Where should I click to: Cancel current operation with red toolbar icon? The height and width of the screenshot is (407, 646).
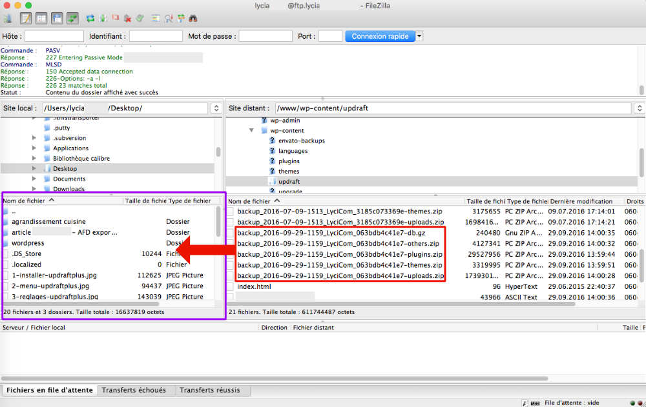click(115, 18)
